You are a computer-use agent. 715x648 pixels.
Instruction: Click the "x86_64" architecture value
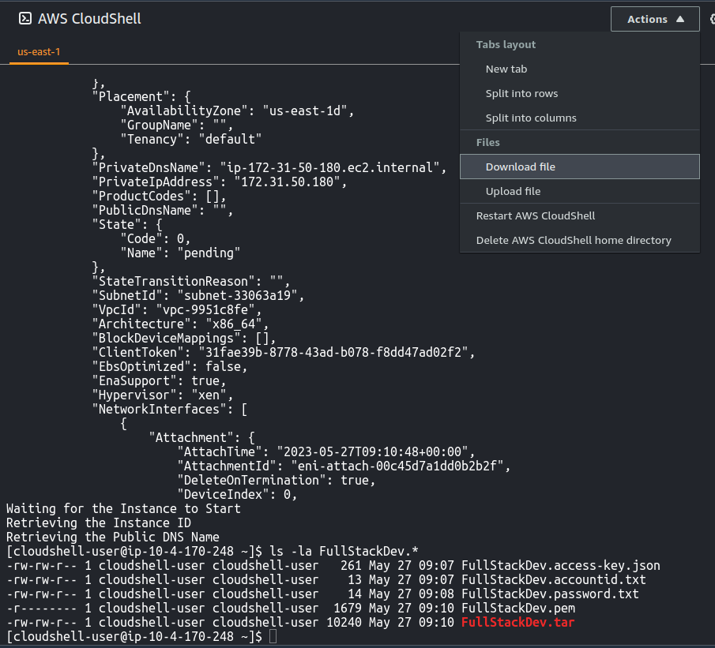(234, 324)
